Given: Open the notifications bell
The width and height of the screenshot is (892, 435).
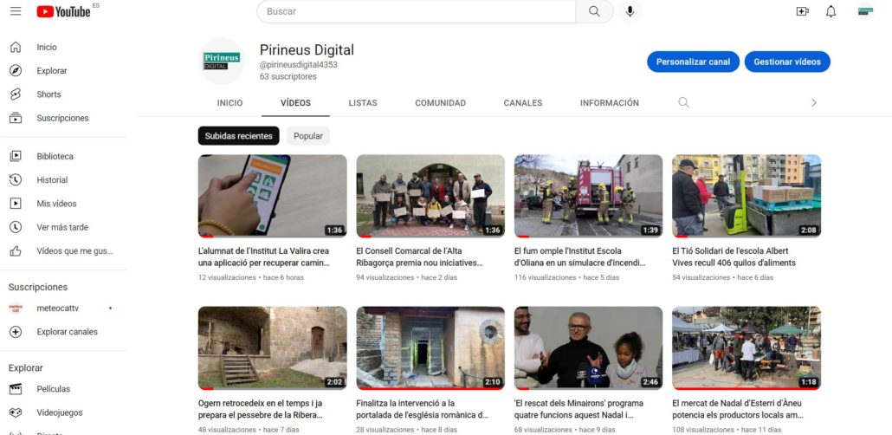Looking at the screenshot, I should (x=831, y=11).
